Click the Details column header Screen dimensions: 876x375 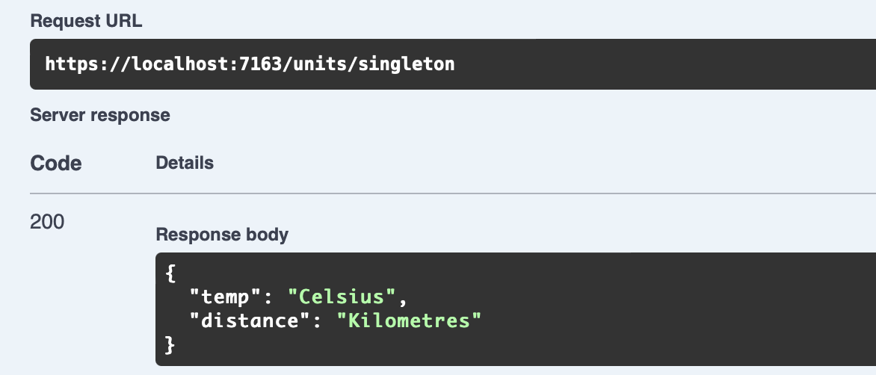[185, 163]
